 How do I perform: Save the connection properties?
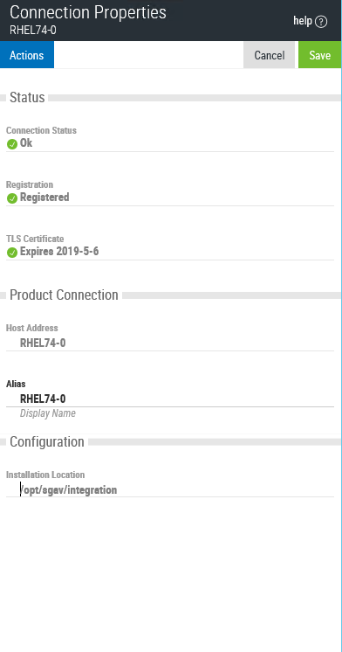319,55
